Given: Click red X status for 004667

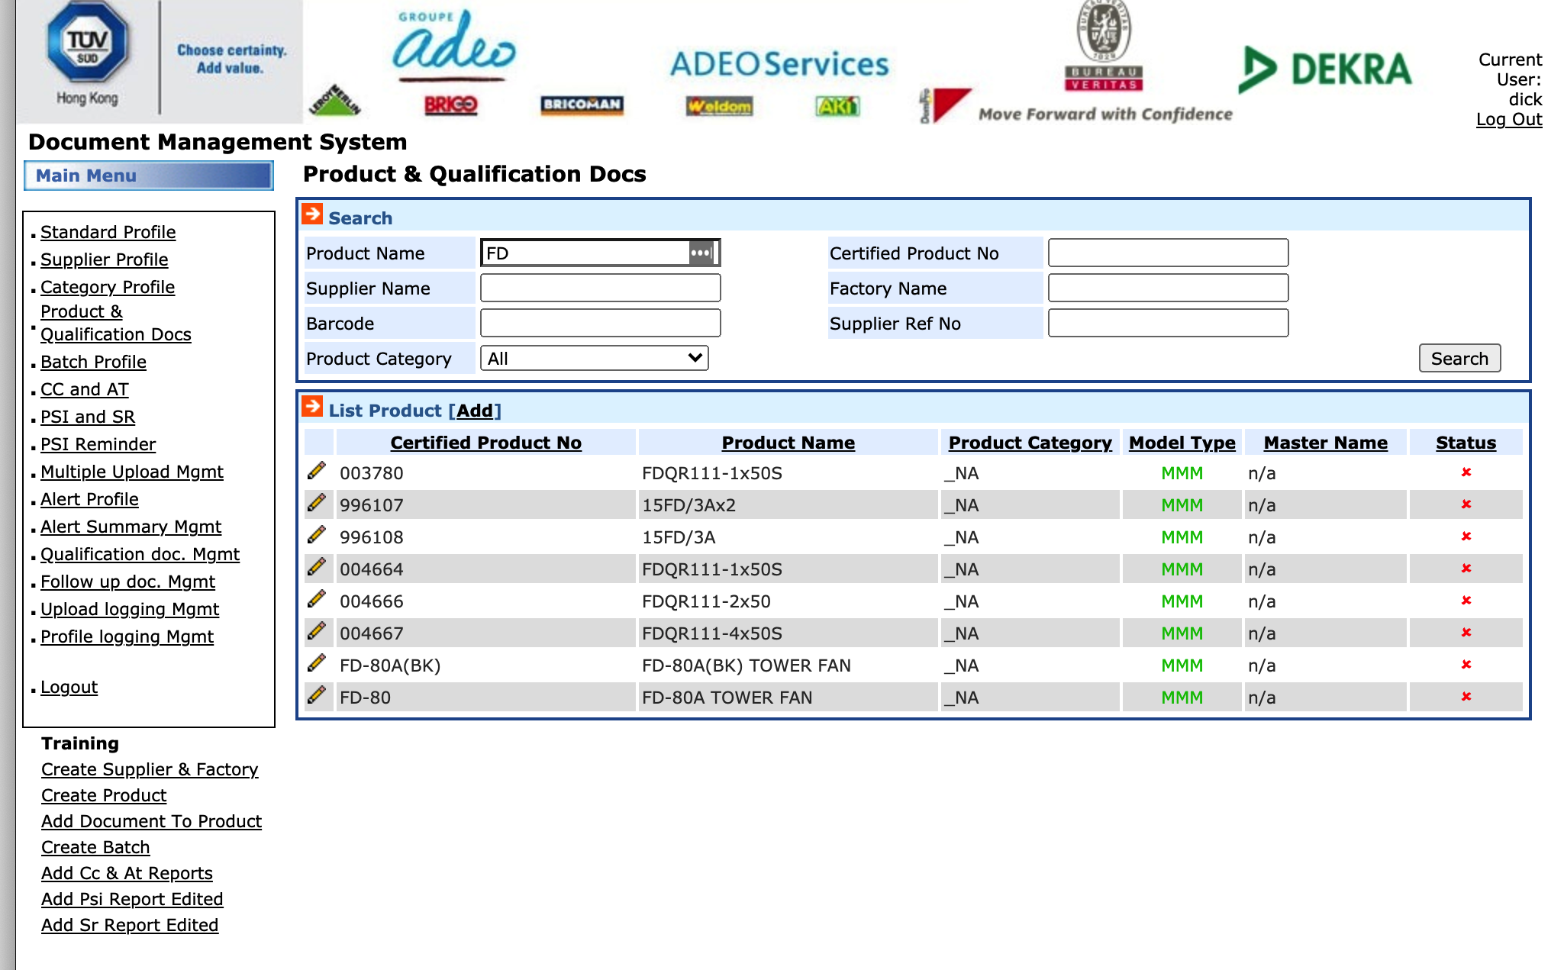Looking at the screenshot, I should tap(1466, 633).
